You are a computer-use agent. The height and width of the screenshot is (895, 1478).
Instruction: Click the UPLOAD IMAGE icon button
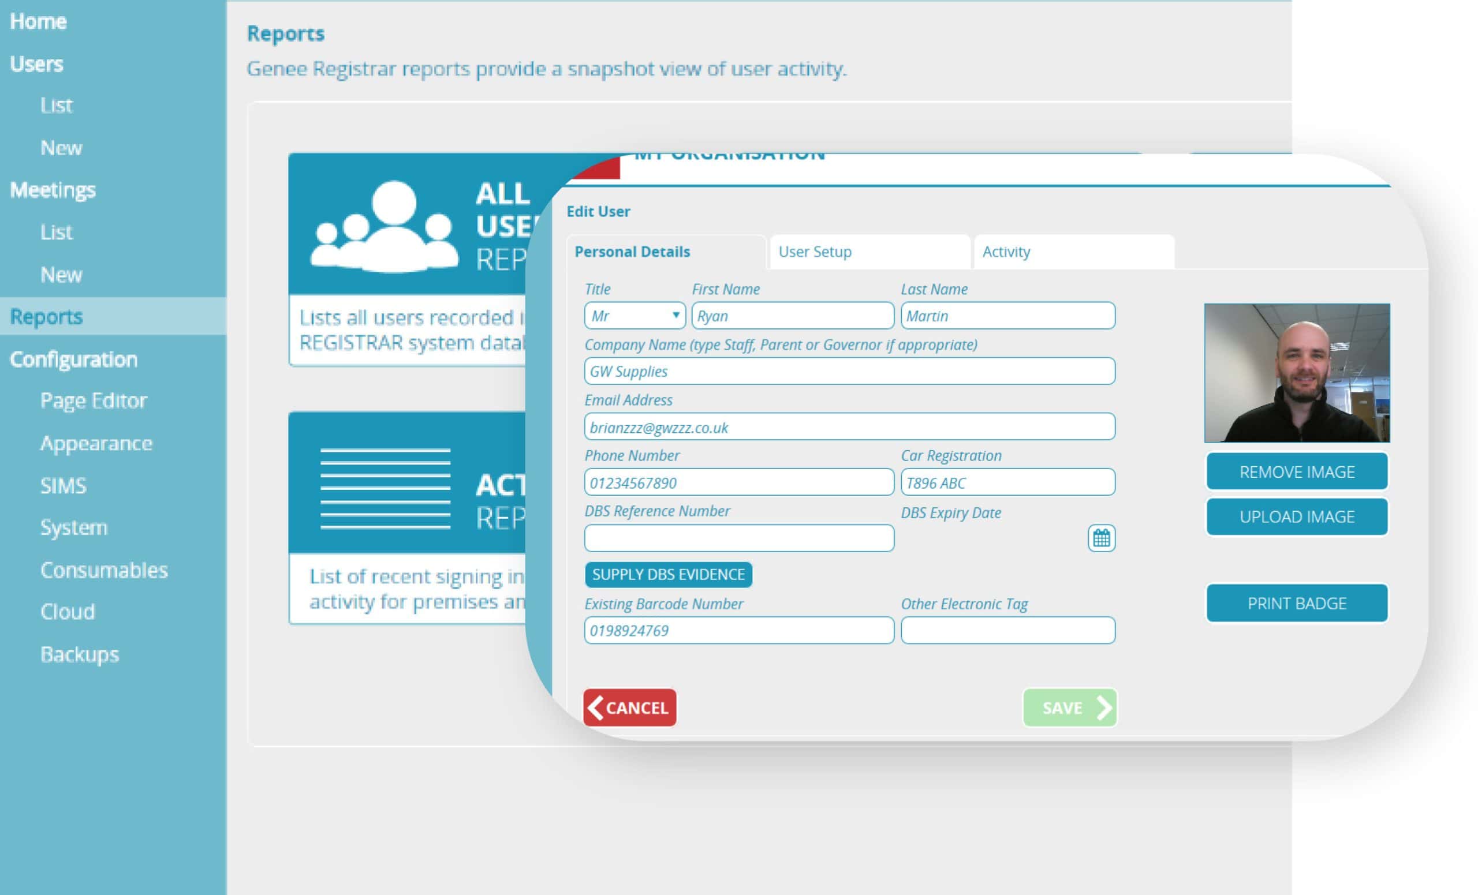[x=1296, y=516]
